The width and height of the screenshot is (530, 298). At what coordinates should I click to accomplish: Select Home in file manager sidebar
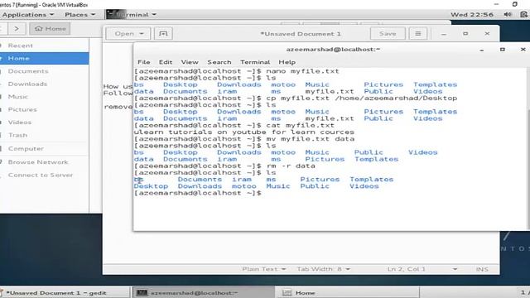(44, 59)
